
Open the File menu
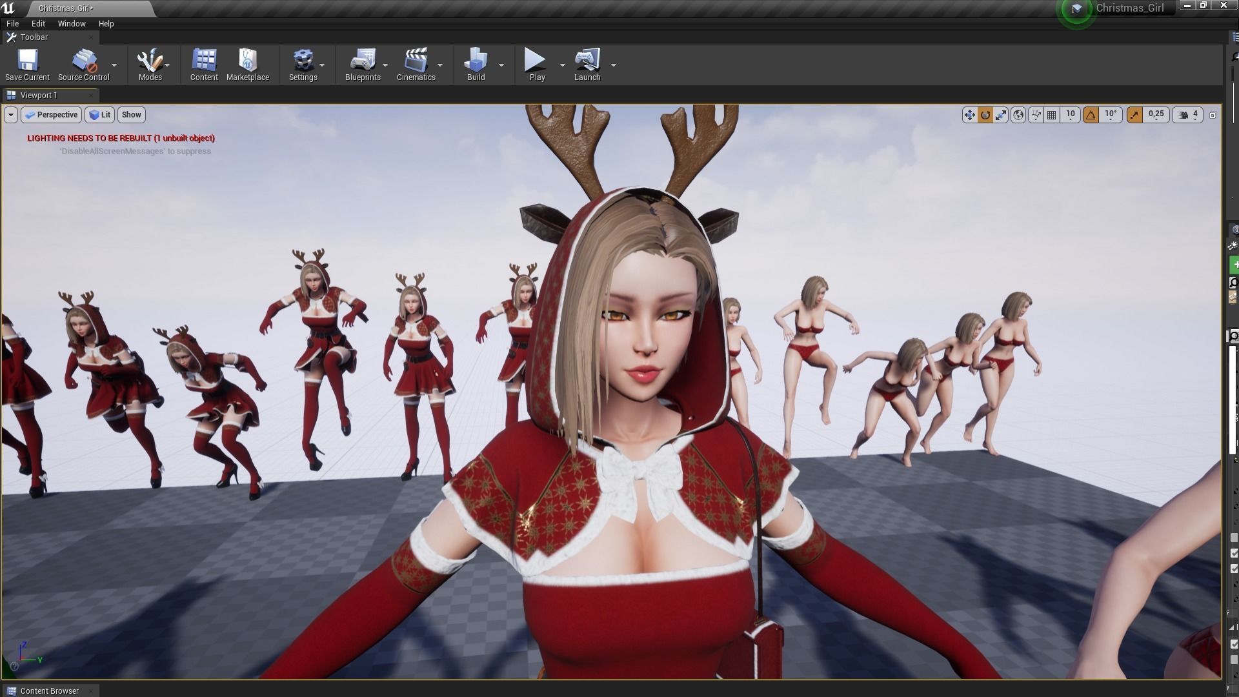(x=12, y=23)
